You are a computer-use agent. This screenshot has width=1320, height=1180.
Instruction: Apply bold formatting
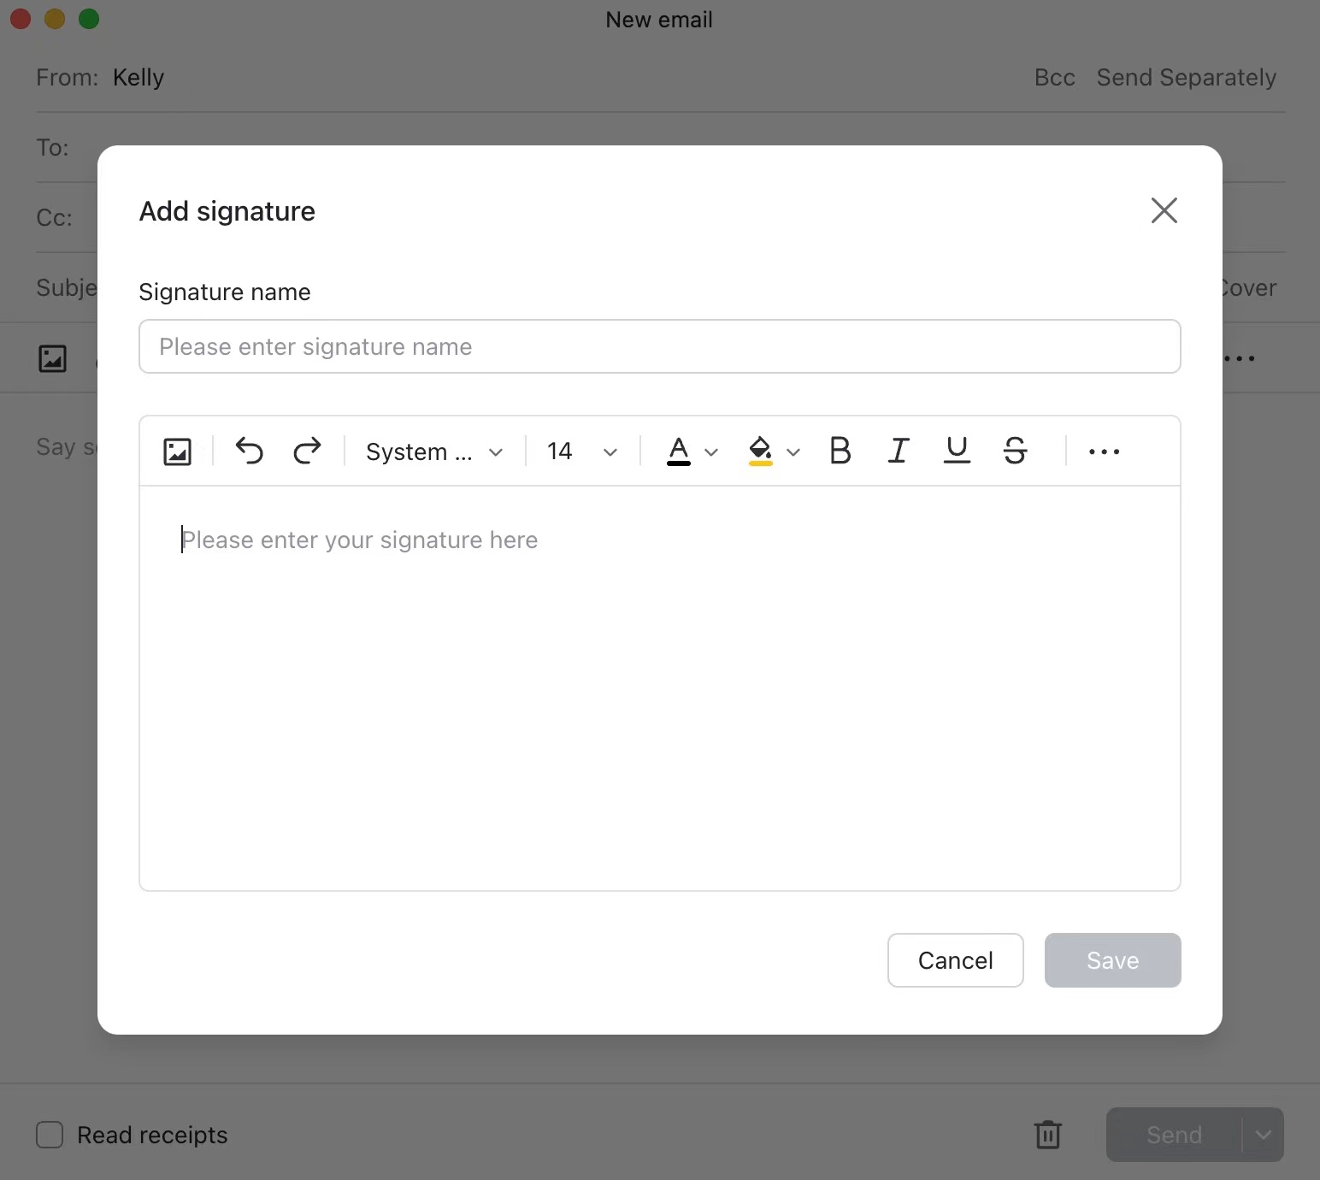pos(840,451)
